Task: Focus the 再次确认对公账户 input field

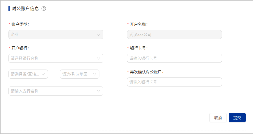Action: [x=174, y=82]
